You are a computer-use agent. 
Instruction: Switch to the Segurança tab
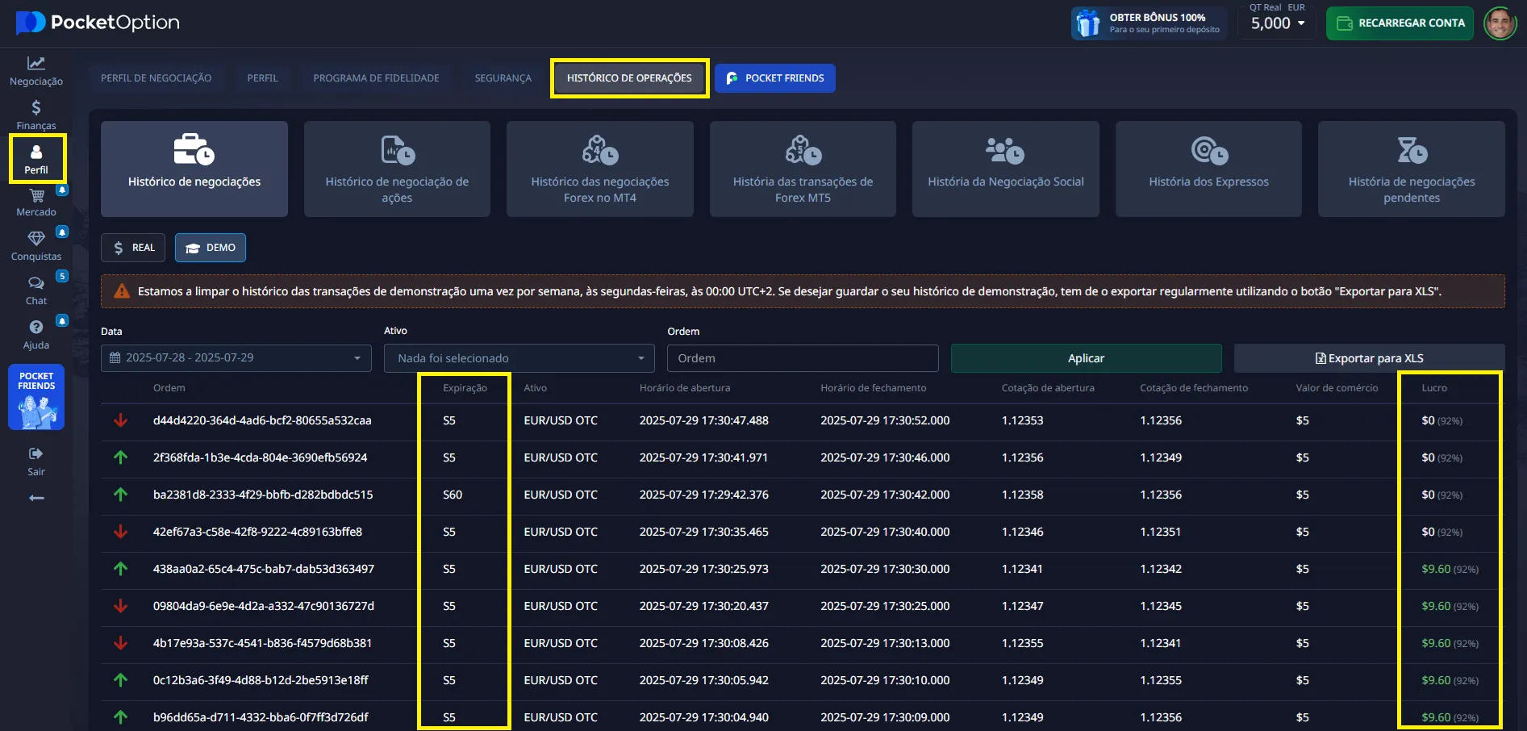(503, 78)
